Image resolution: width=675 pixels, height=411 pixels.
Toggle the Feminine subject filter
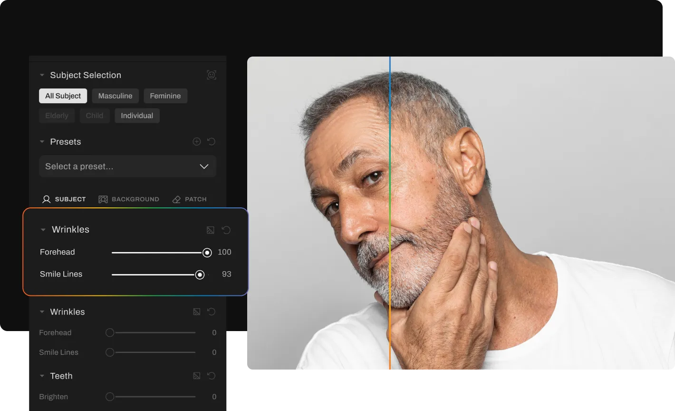165,96
